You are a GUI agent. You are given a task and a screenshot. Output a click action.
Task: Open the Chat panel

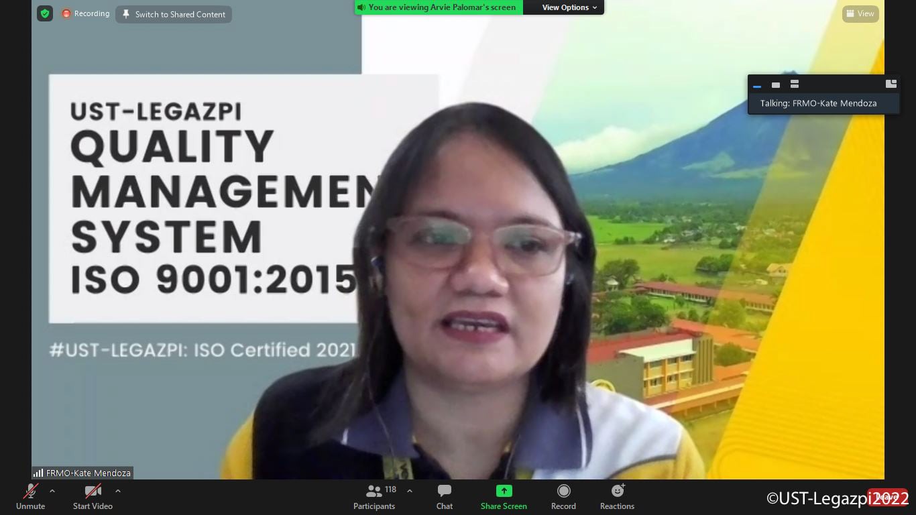(444, 497)
